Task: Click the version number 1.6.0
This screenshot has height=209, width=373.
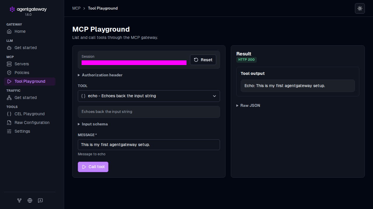Action: click(x=28, y=15)
